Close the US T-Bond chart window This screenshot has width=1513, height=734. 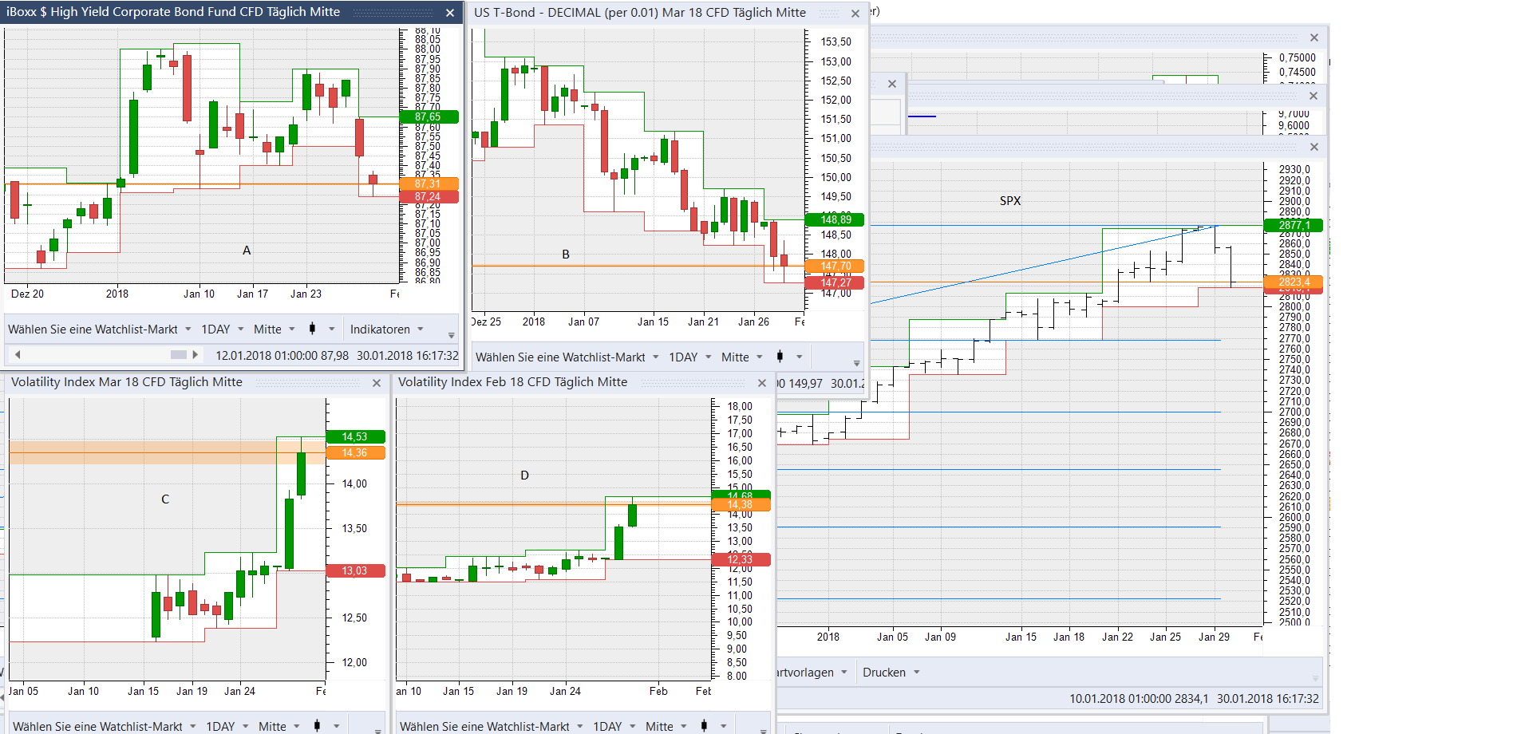pos(855,14)
